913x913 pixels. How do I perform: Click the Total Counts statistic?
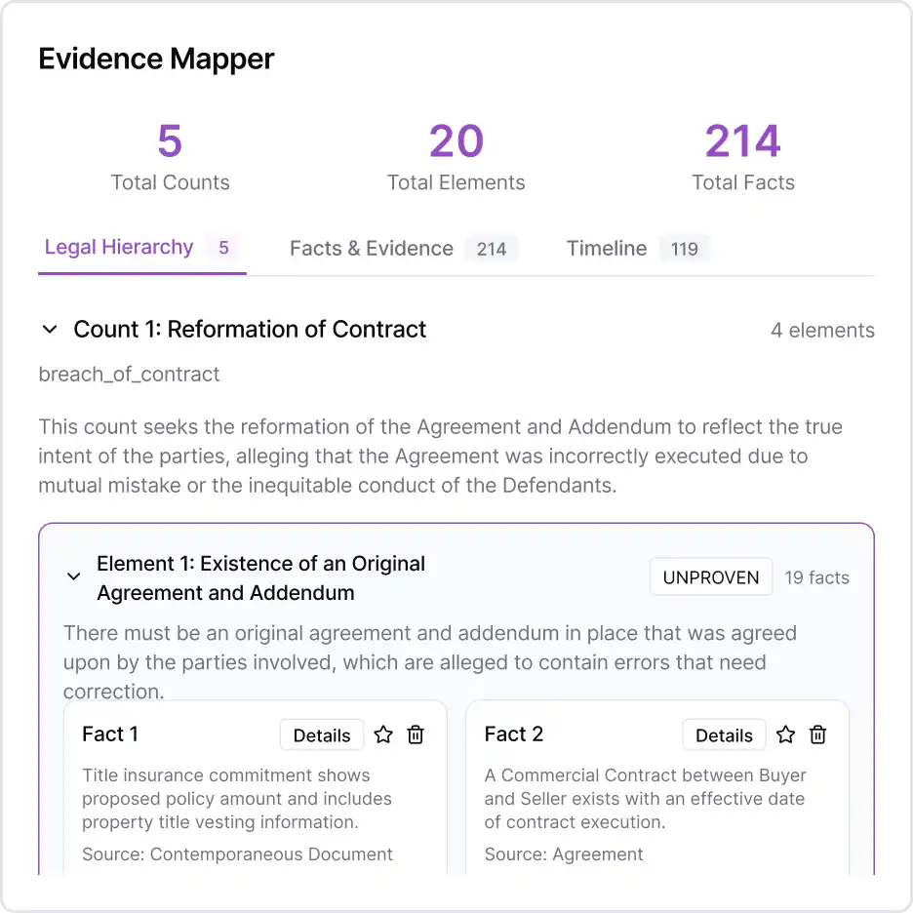[x=171, y=156]
